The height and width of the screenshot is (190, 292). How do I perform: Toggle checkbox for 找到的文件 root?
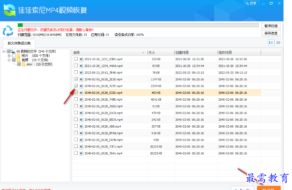pos(9,51)
